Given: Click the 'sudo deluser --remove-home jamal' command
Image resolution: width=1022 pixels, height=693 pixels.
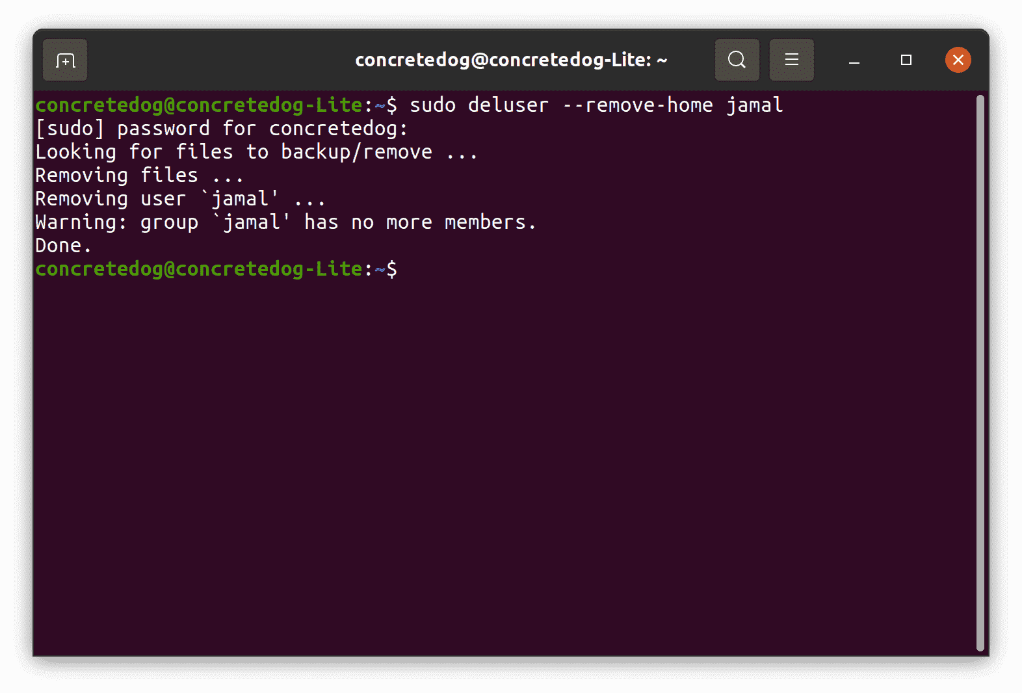Looking at the screenshot, I should click(x=596, y=105).
